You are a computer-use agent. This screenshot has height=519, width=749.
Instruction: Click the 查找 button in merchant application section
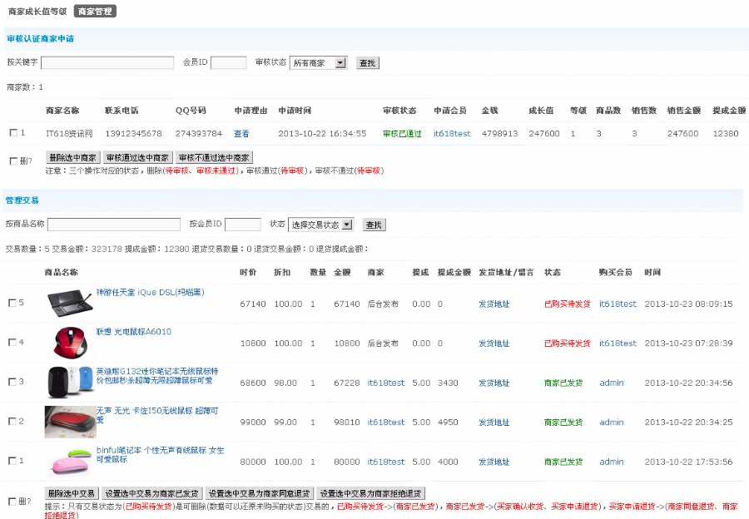(x=366, y=62)
